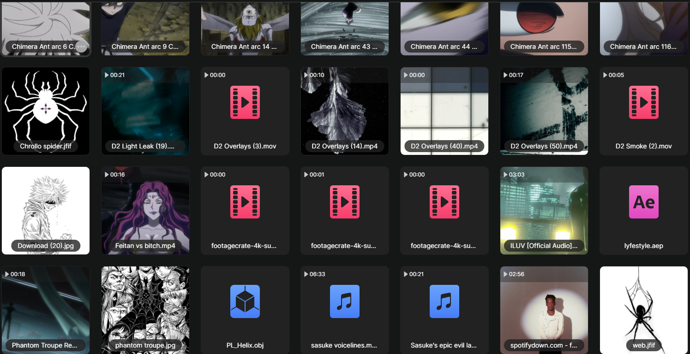
Task: Select the D2 Overlays (40).mp4 thumbnail
Action: [444, 111]
